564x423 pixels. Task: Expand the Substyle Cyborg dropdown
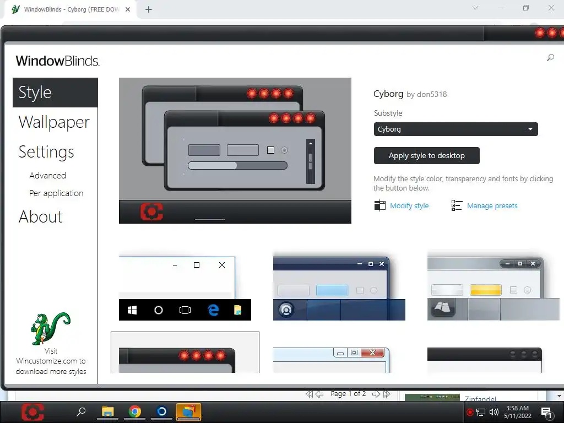click(455, 129)
